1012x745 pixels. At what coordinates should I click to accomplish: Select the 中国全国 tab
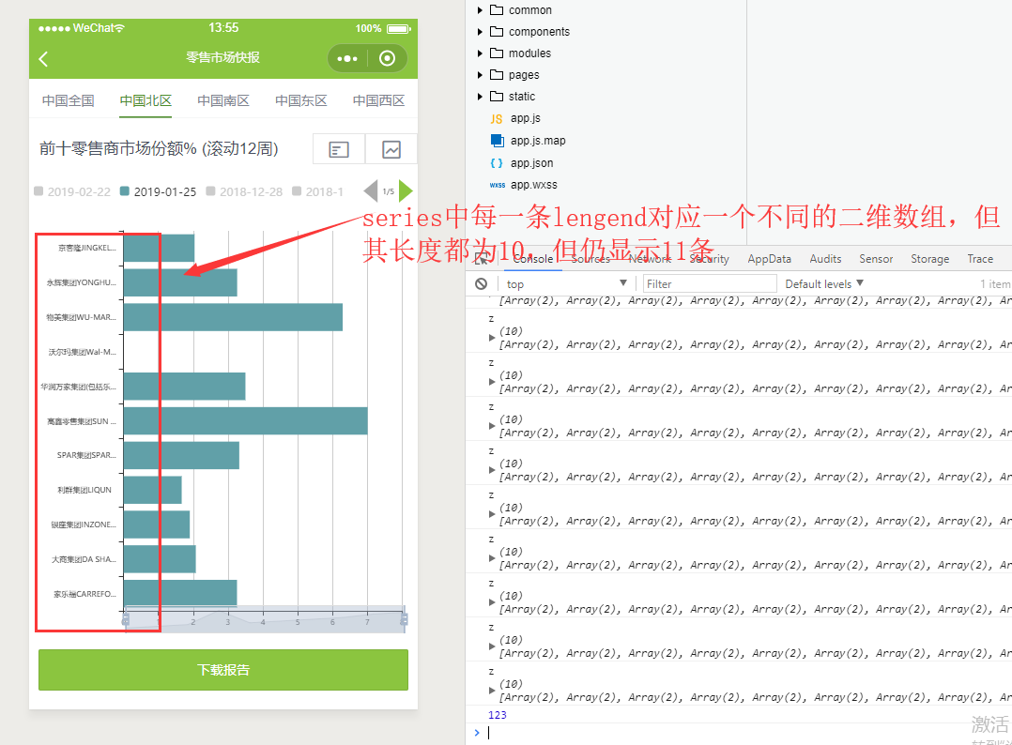click(x=68, y=100)
